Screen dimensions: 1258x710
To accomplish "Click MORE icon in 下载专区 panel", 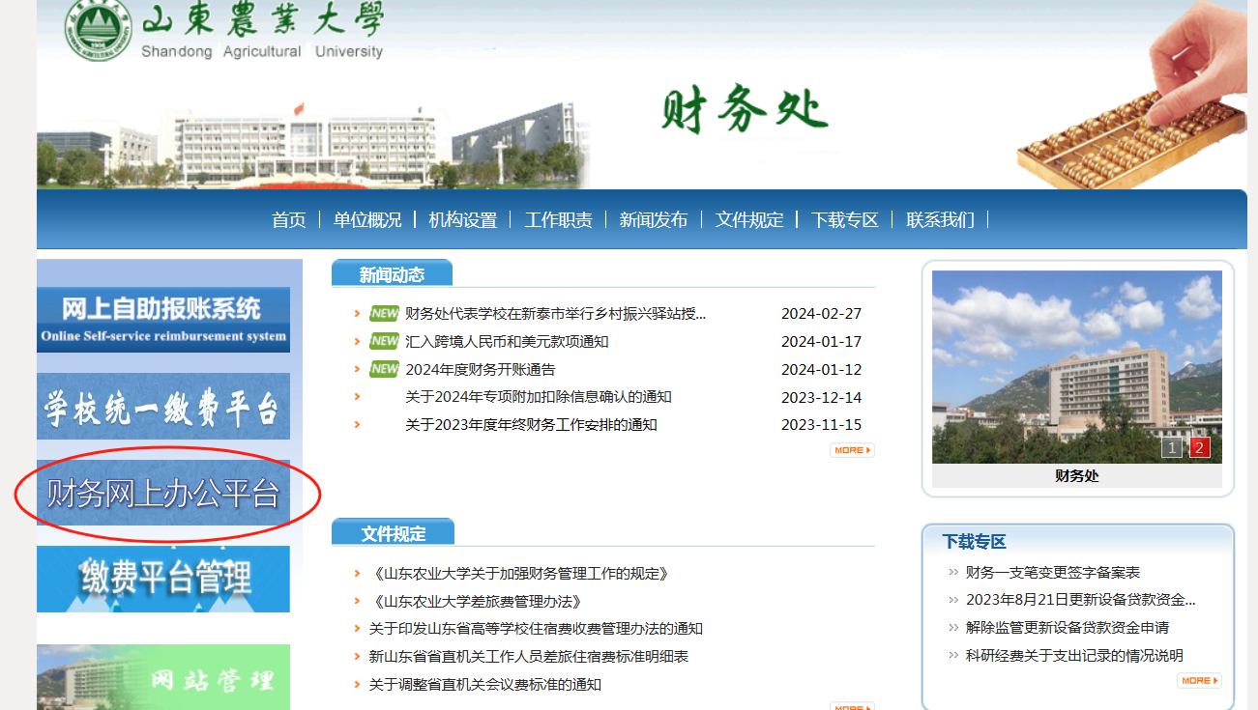I will pos(1198,681).
